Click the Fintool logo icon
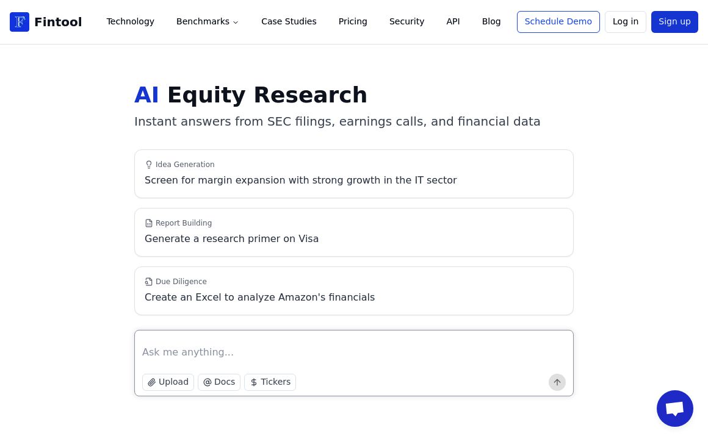 [x=20, y=22]
